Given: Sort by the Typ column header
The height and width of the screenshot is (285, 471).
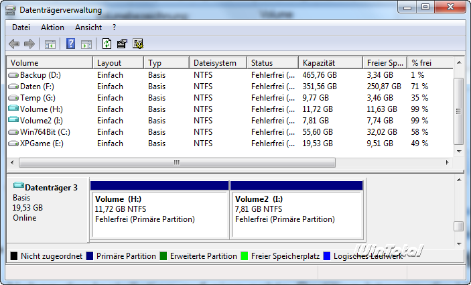Looking at the screenshot, I should (167, 63).
